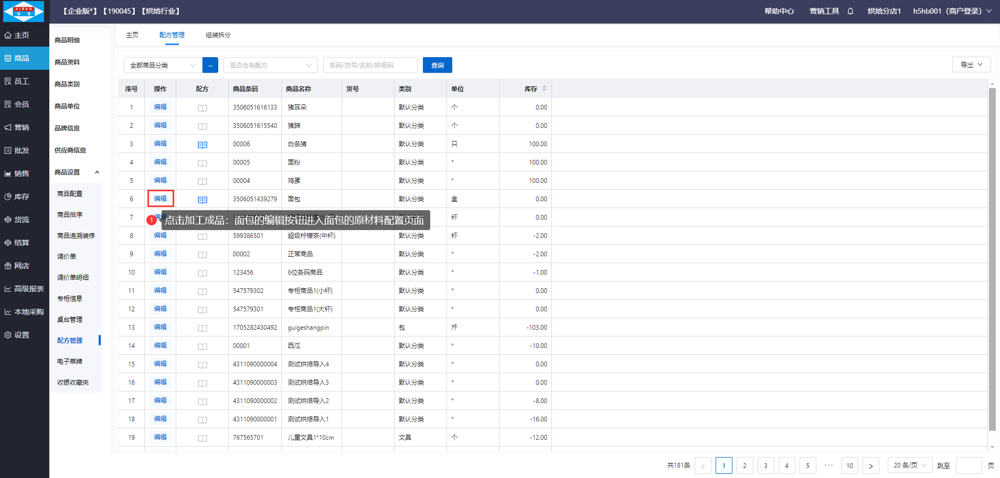Image resolution: width=1000 pixels, height=478 pixels.
Task: Click 编辑 link for 面包 row
Action: 160,199
